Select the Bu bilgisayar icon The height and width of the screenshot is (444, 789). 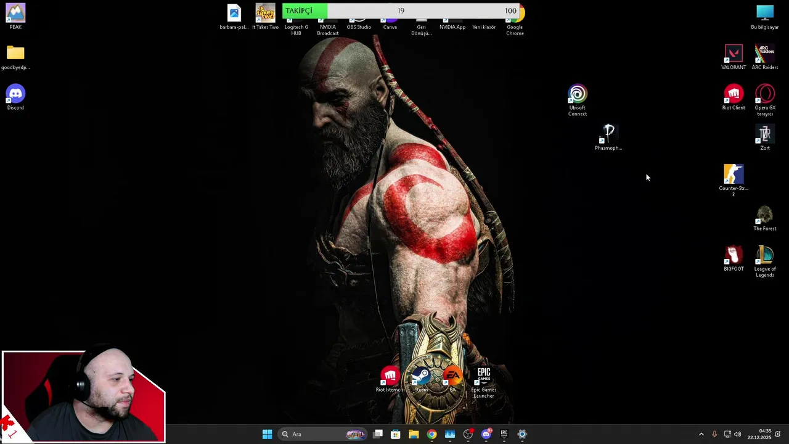pos(765,17)
